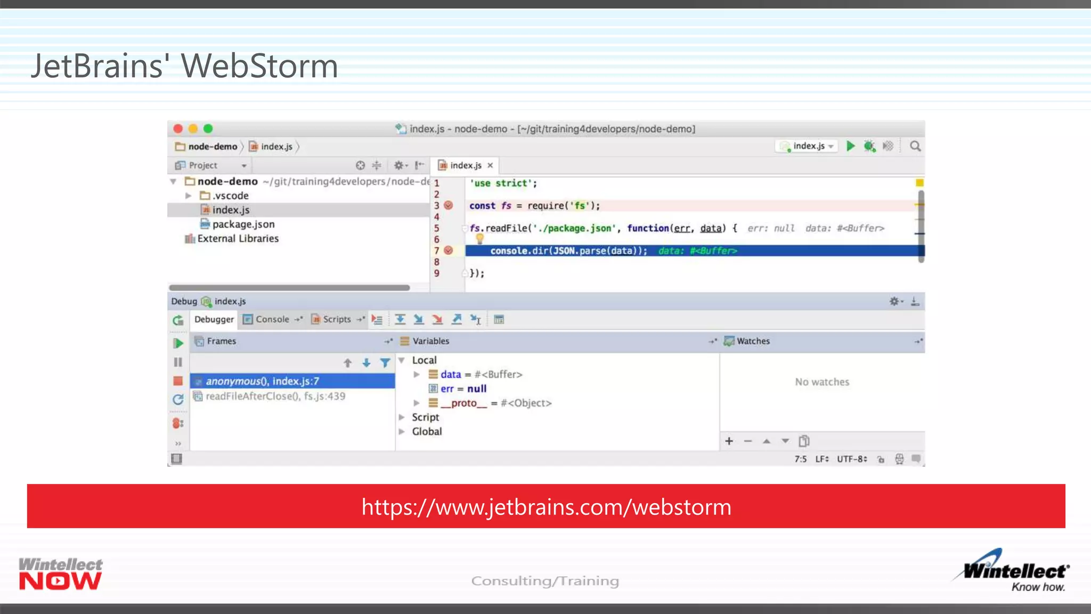Click the reload icon under stop button
The image size is (1091, 614).
coord(178,399)
